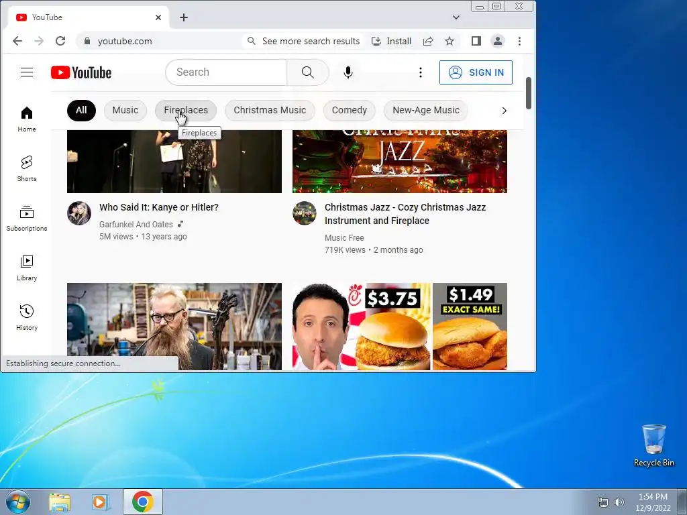Image resolution: width=687 pixels, height=515 pixels.
Task: Open Garfunkel And Oates channel avatar
Action: [79, 213]
